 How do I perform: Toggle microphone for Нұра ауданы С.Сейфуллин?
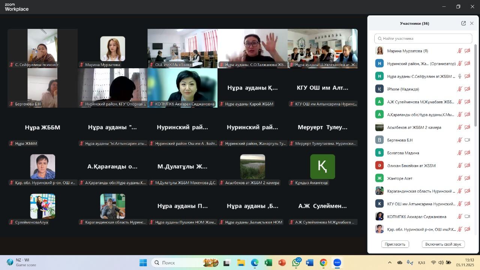[459, 76]
